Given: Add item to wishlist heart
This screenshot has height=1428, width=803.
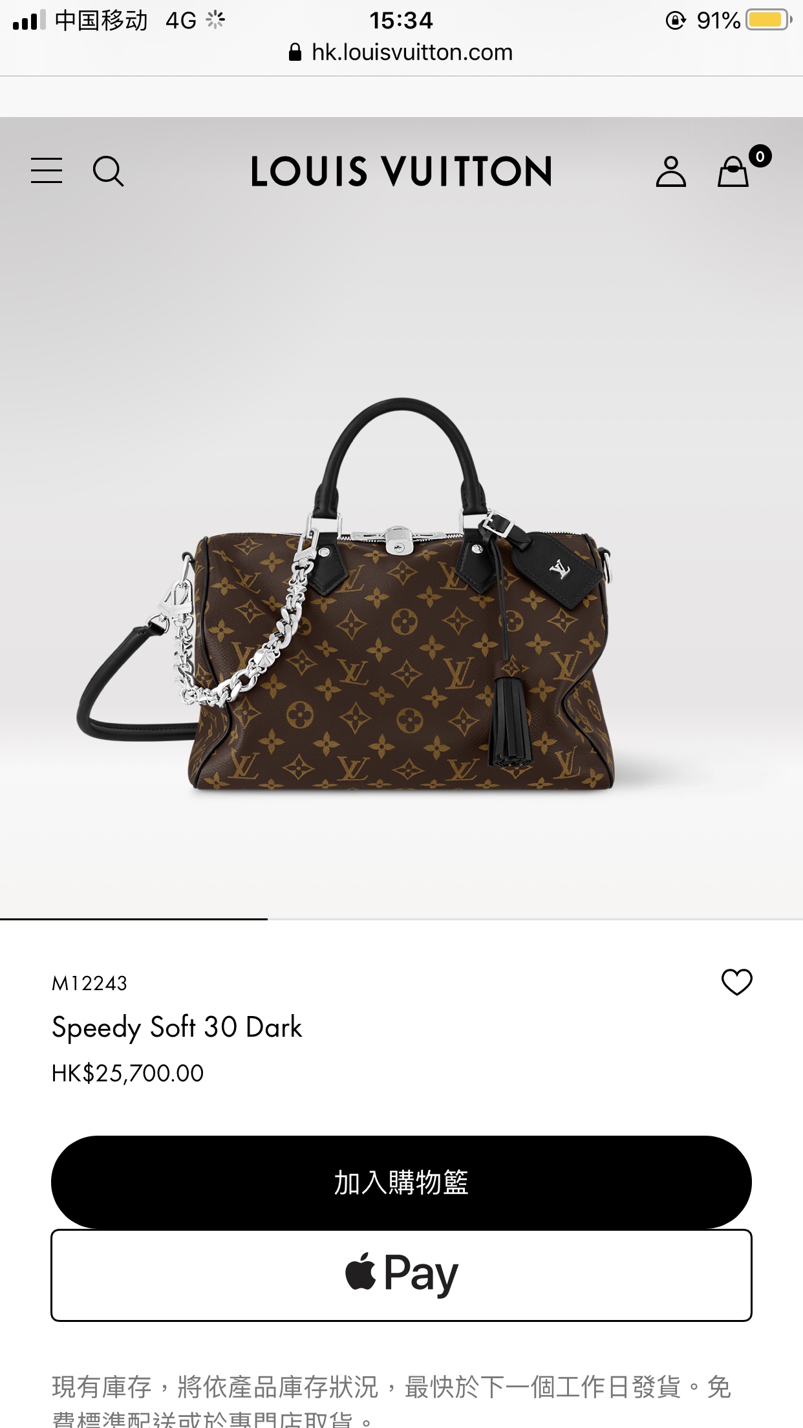Looking at the screenshot, I should point(737,982).
